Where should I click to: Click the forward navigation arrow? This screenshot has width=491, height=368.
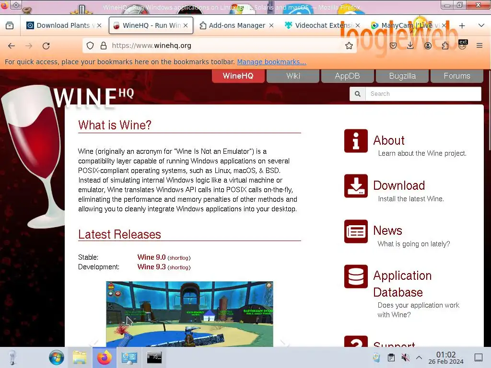click(29, 46)
